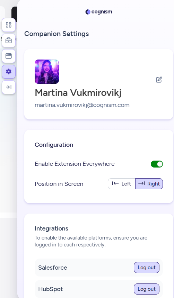This screenshot has width=174, height=298.
Task: Click the Cognism logo at top
Action: pos(99,12)
